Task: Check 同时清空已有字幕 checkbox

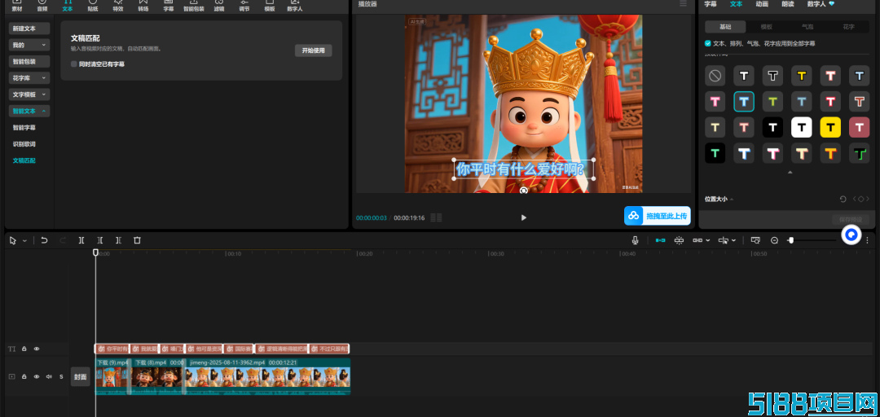Action: tap(74, 64)
